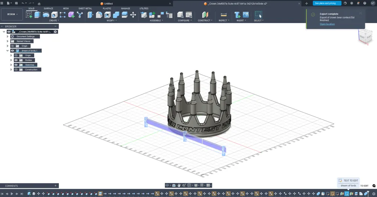Open the data panel grid icon
This screenshot has height=197, width=377.
point(2,3)
